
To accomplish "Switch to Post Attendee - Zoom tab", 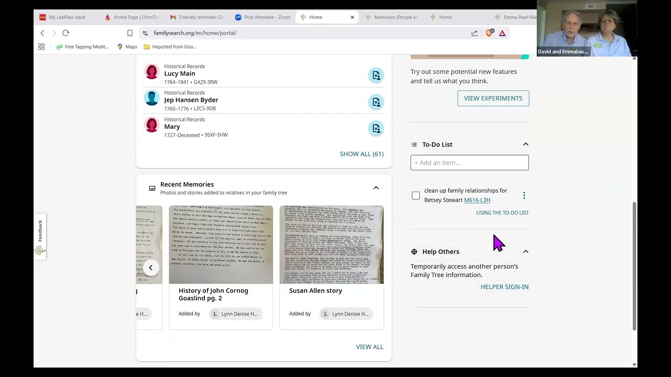I will point(263,17).
